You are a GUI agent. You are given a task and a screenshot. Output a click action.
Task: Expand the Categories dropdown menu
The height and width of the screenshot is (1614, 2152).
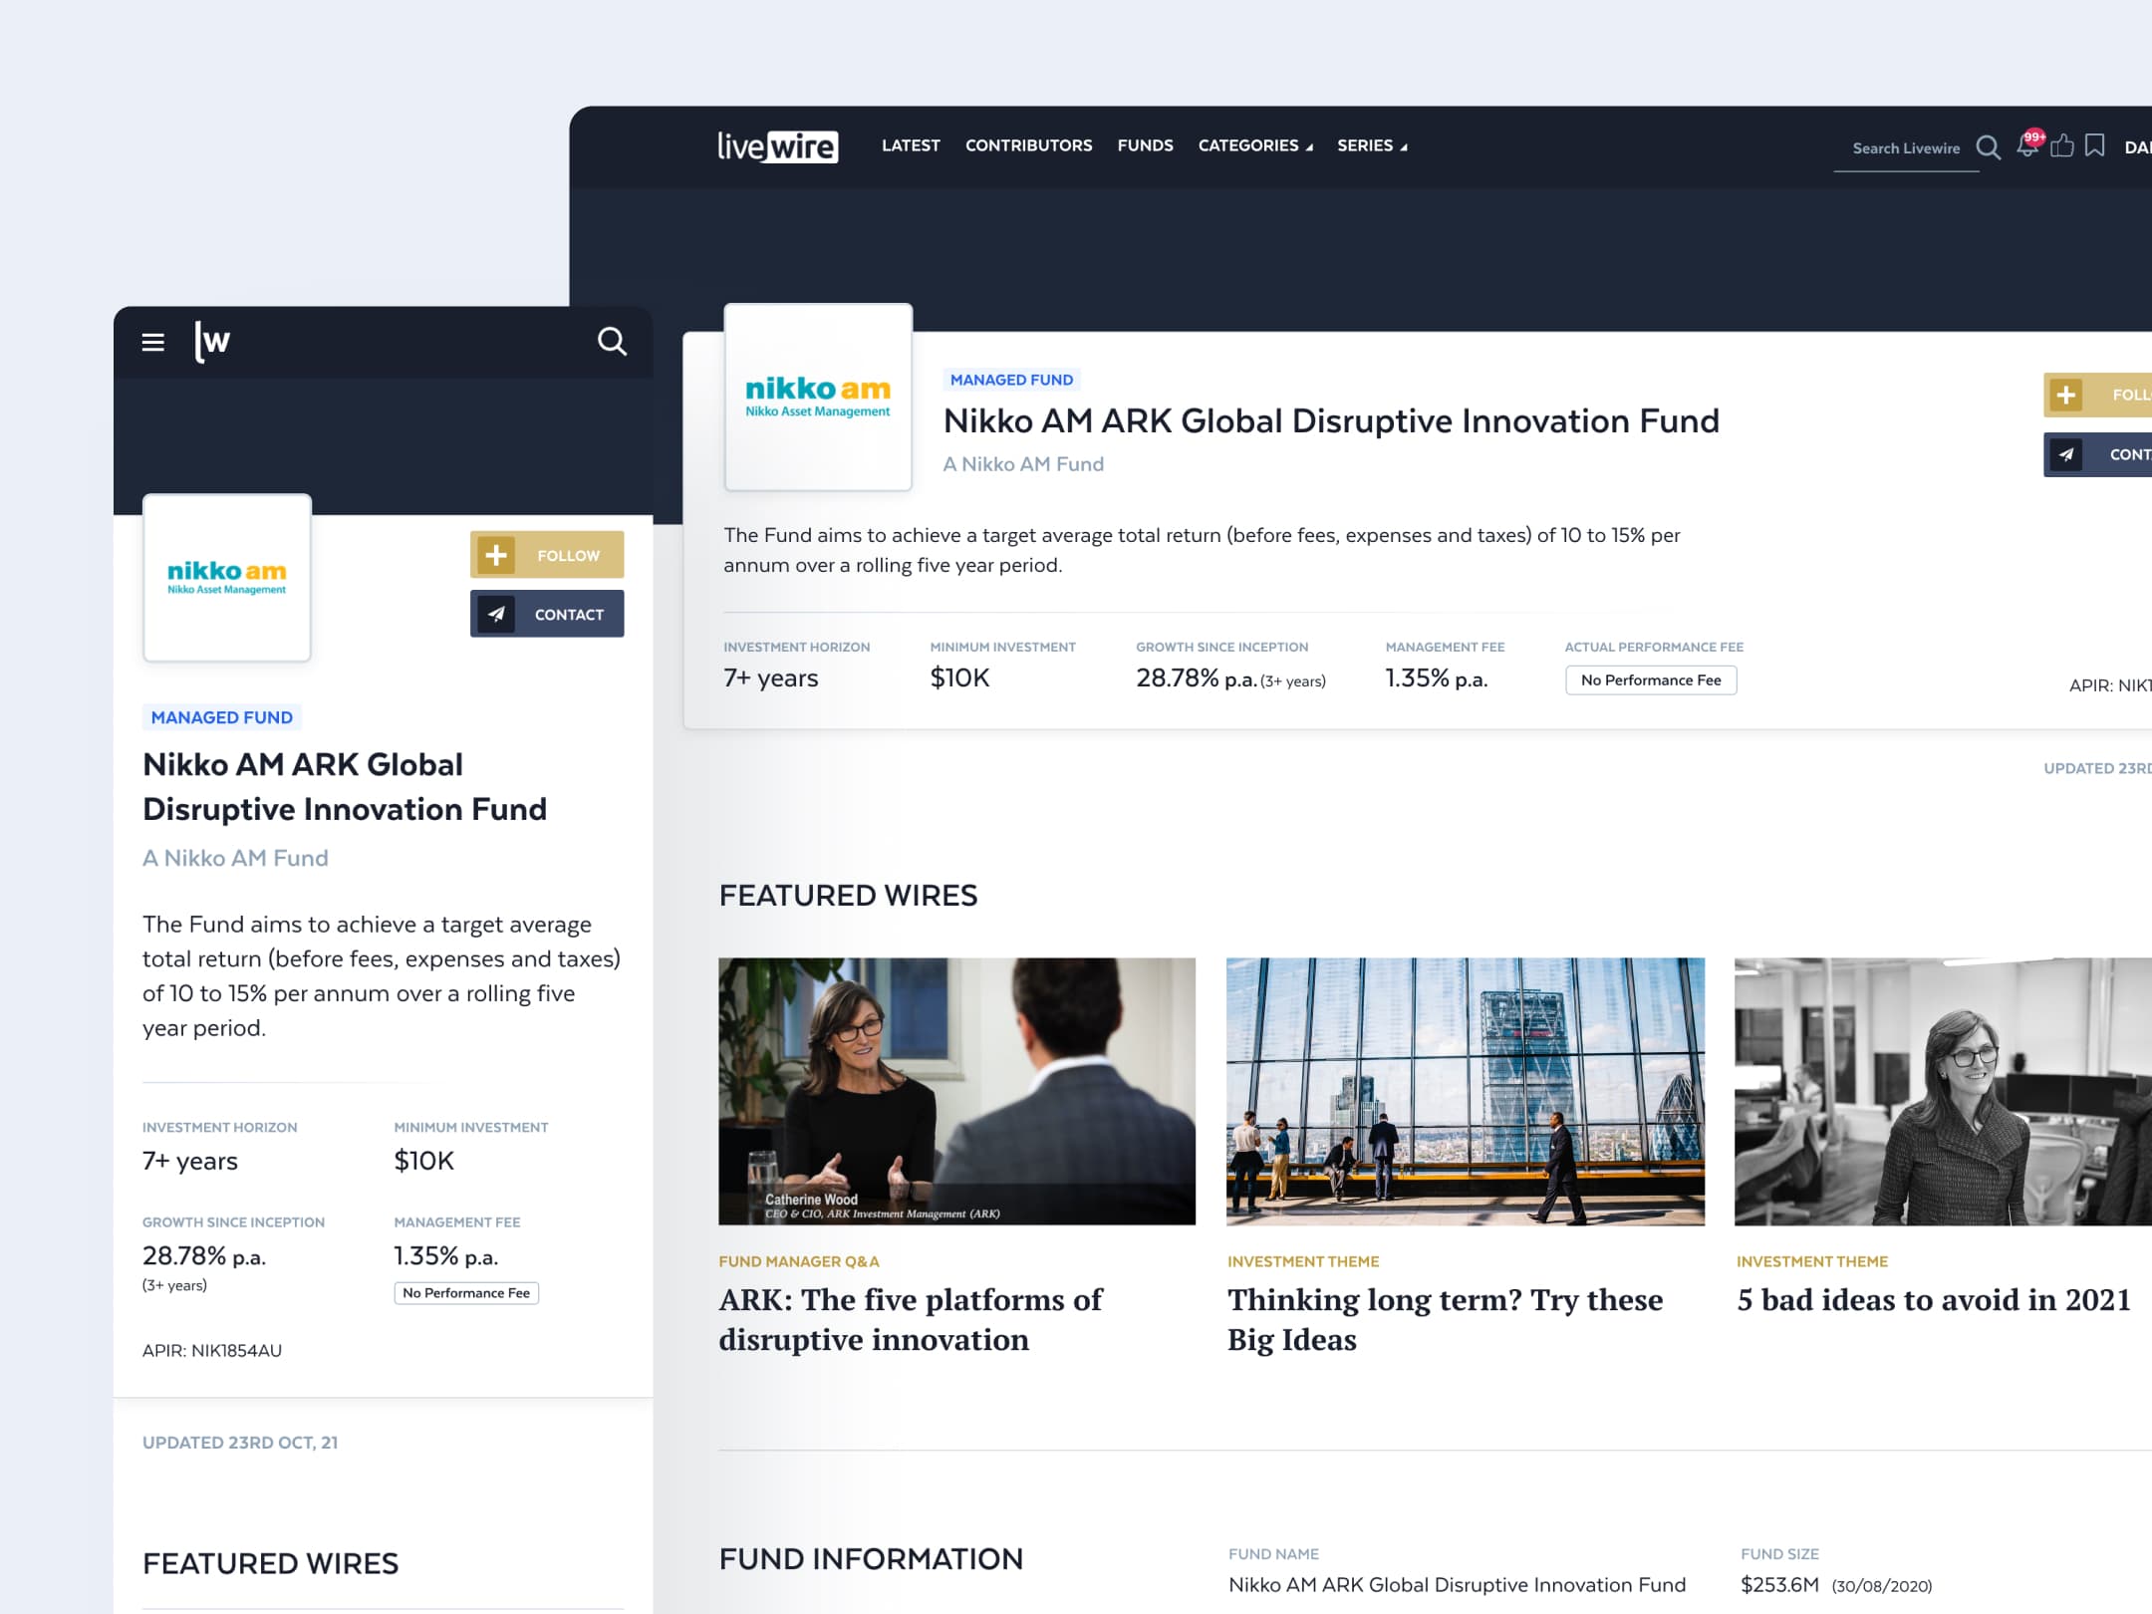(1255, 145)
